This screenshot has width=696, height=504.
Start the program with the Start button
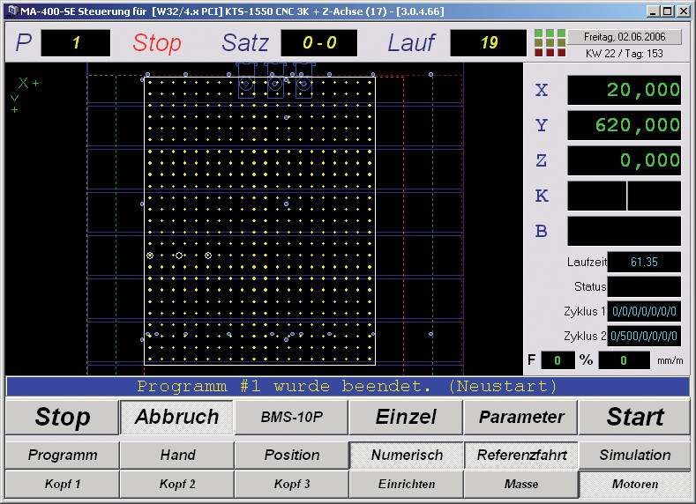(635, 417)
